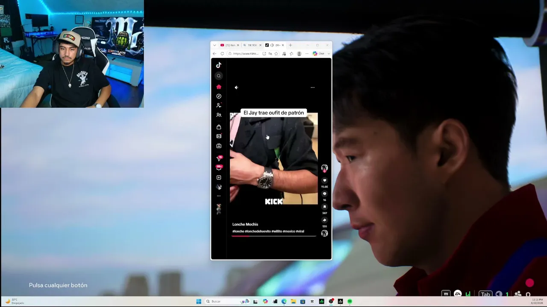Open the notifications inbox with 99+ badge

pyautogui.click(x=219, y=168)
